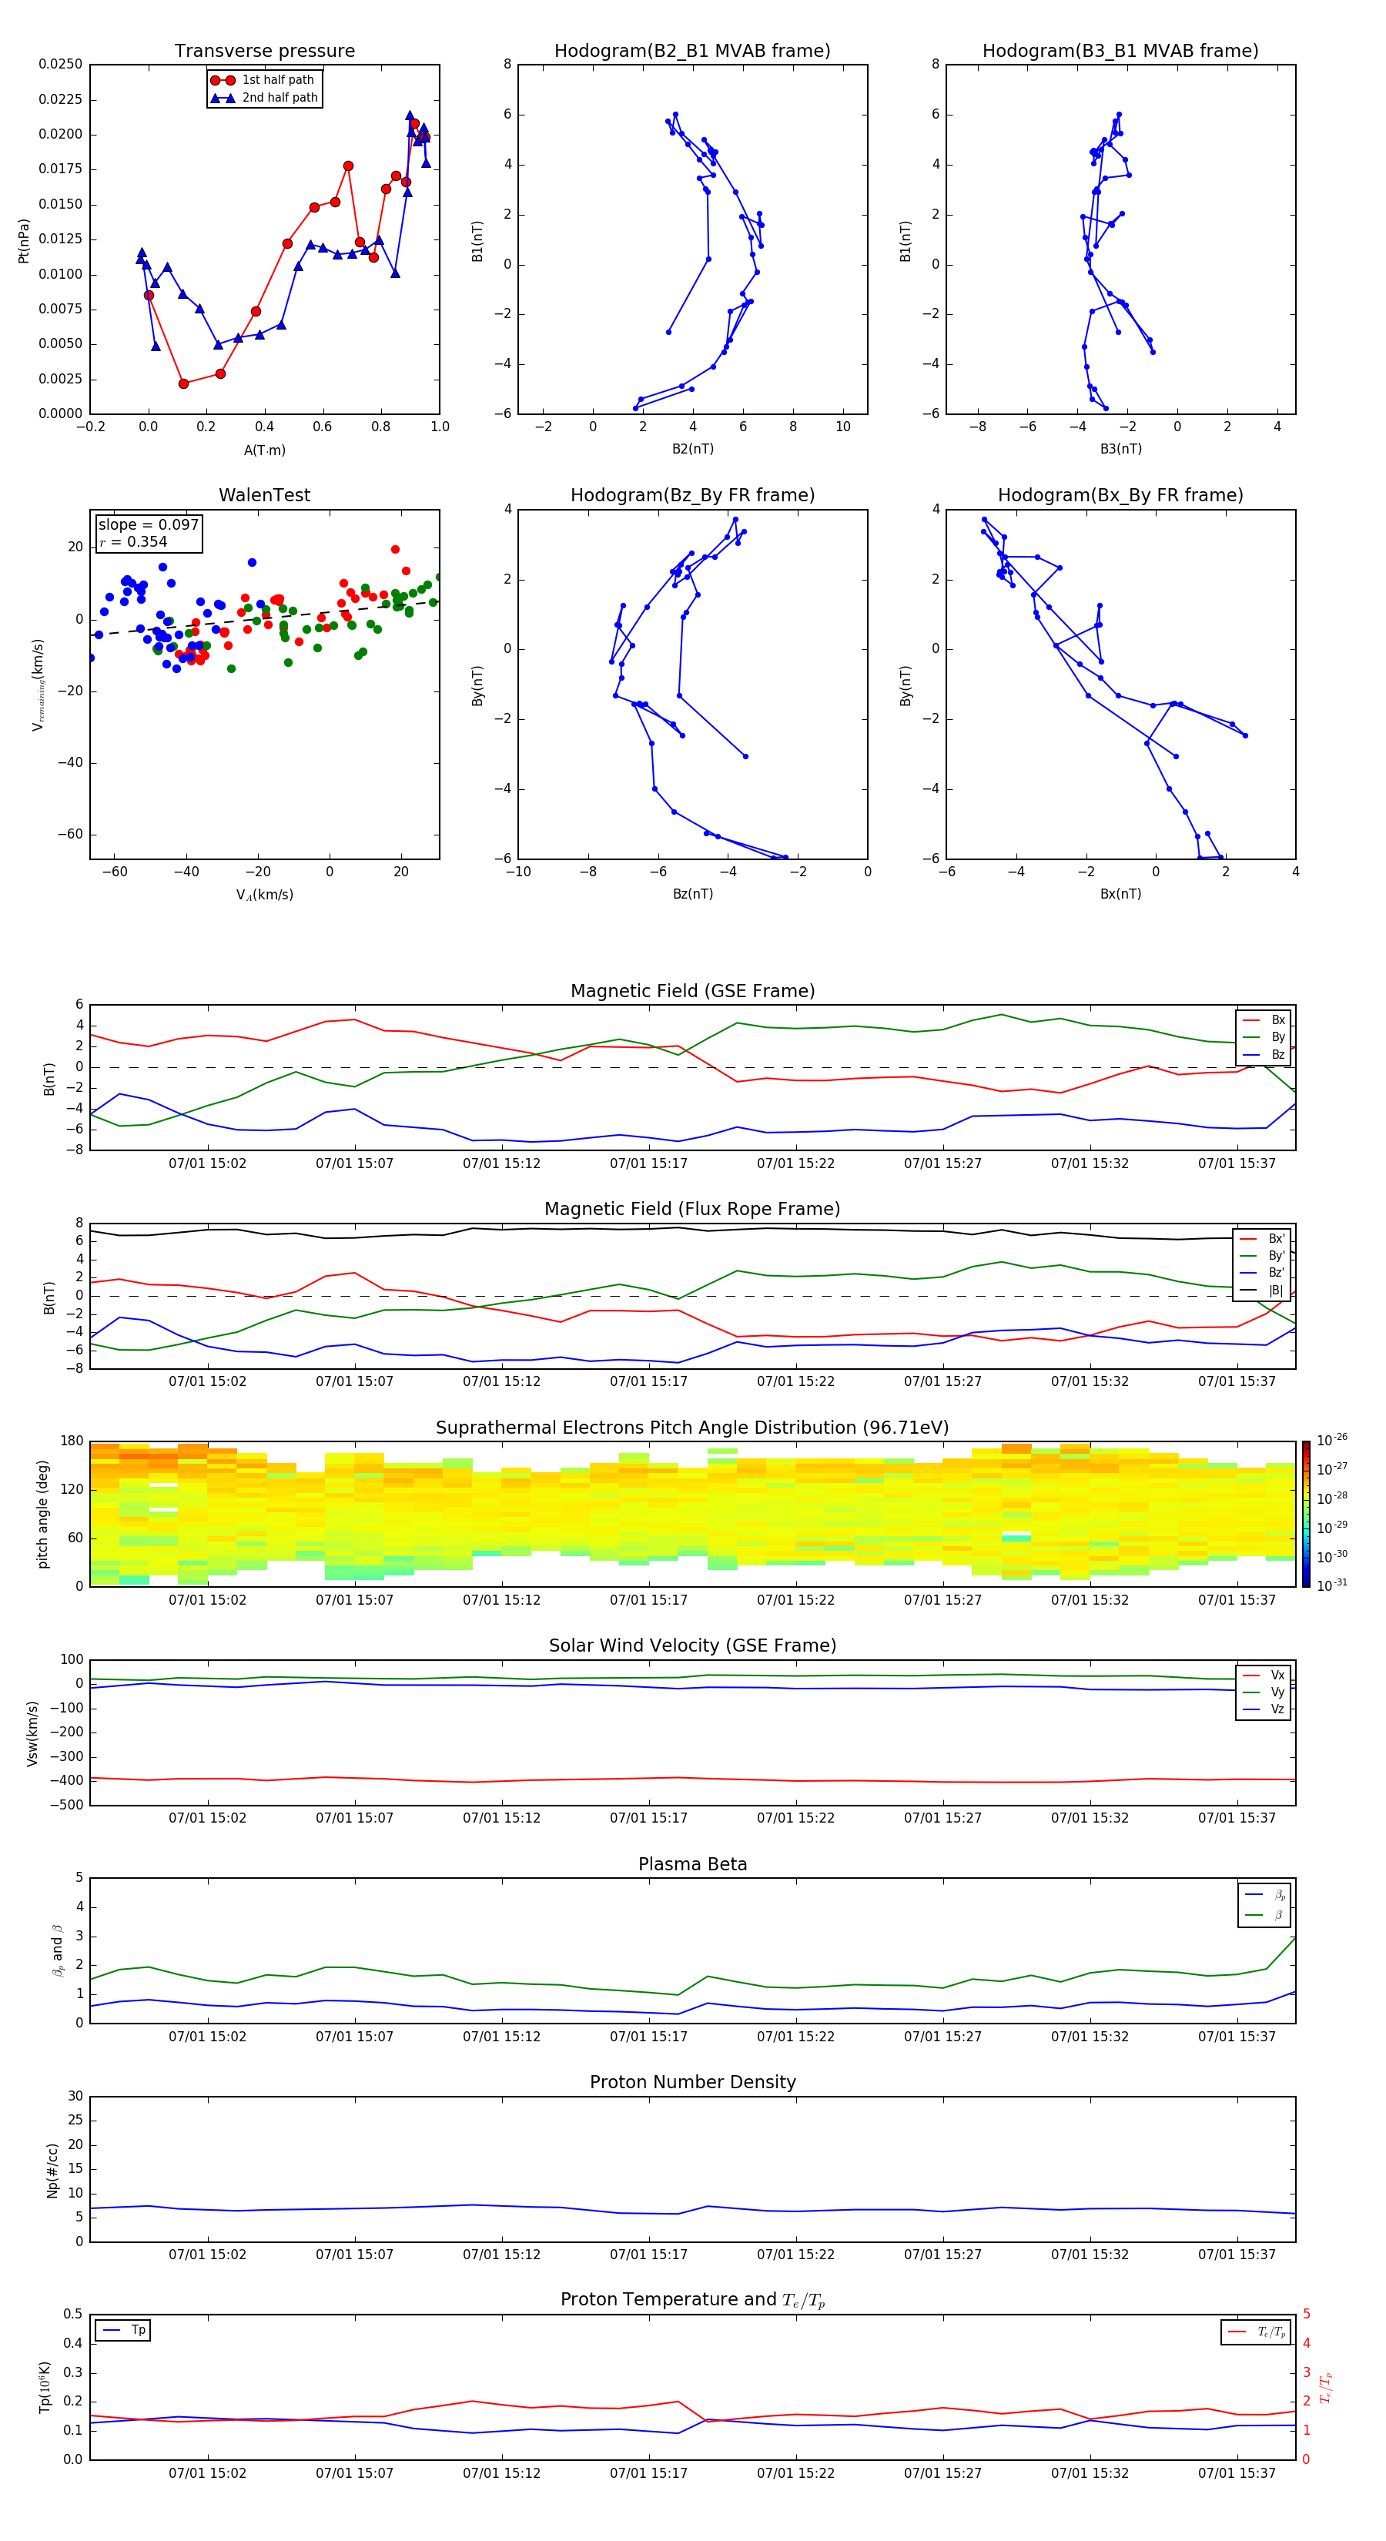Select "07/01 15:22" tick in Proton Number Density panel
1386x2541 pixels.
coord(796,2254)
